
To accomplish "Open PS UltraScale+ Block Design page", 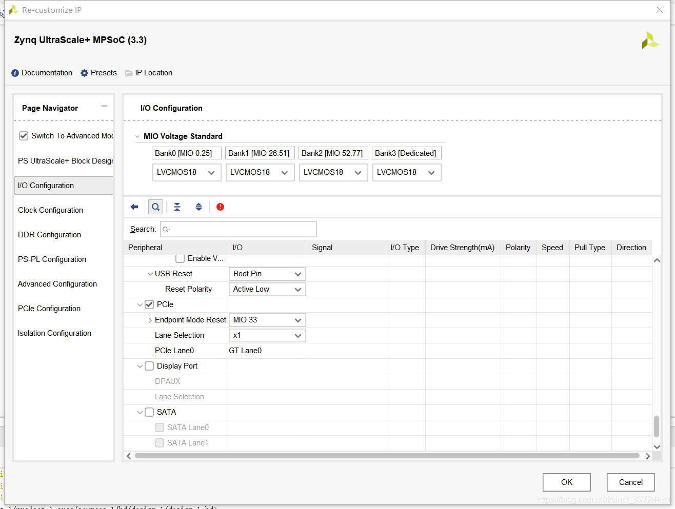I will pos(64,161).
